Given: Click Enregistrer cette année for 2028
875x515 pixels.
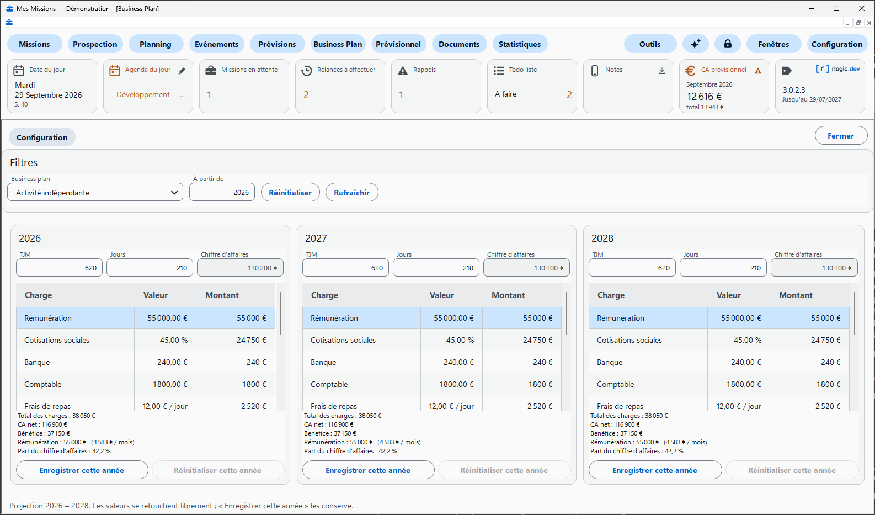Looking at the screenshot, I should 655,470.
